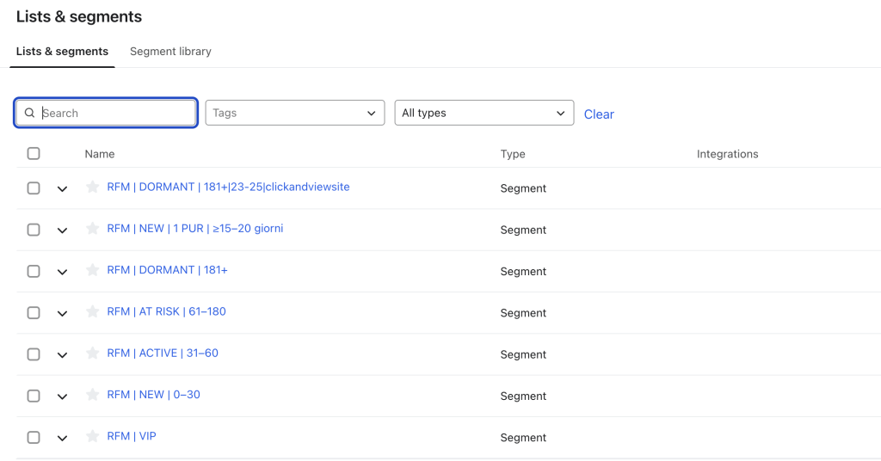
Task: Expand the RFM | VIP row chevron
Action: [x=62, y=438]
